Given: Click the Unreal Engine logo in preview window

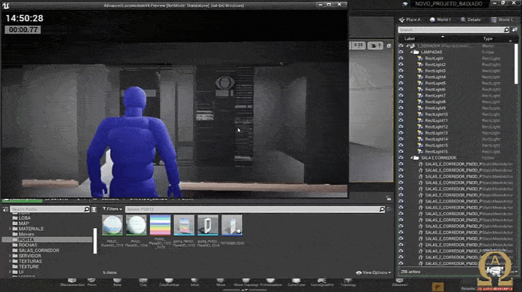Looking at the screenshot, I should click(x=6, y=5).
